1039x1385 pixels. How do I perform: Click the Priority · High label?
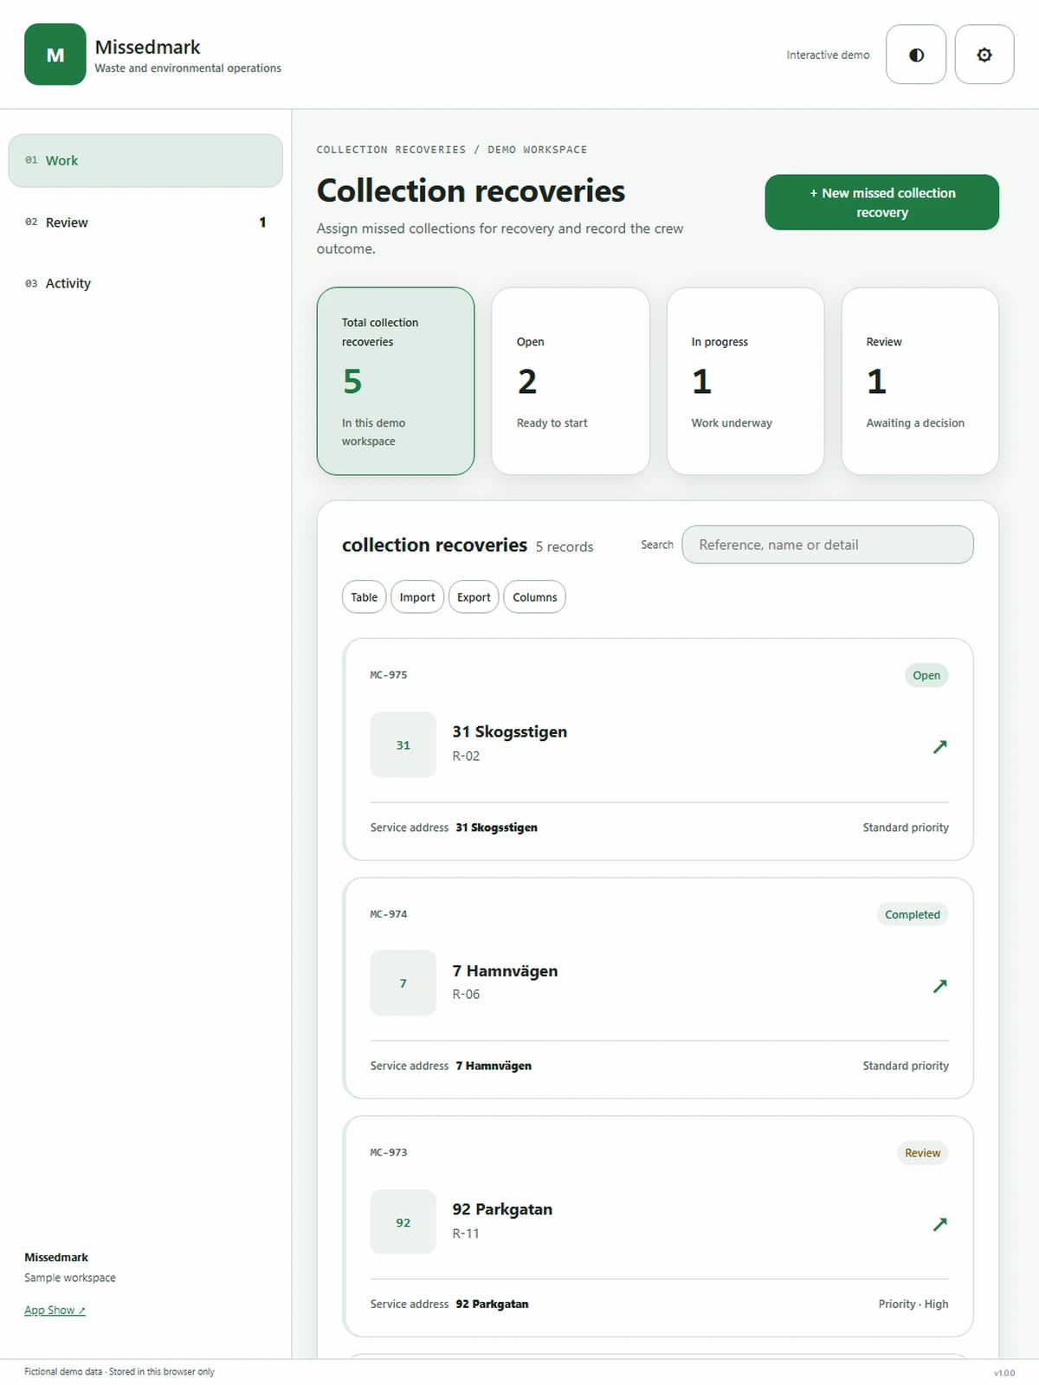[x=913, y=1304]
